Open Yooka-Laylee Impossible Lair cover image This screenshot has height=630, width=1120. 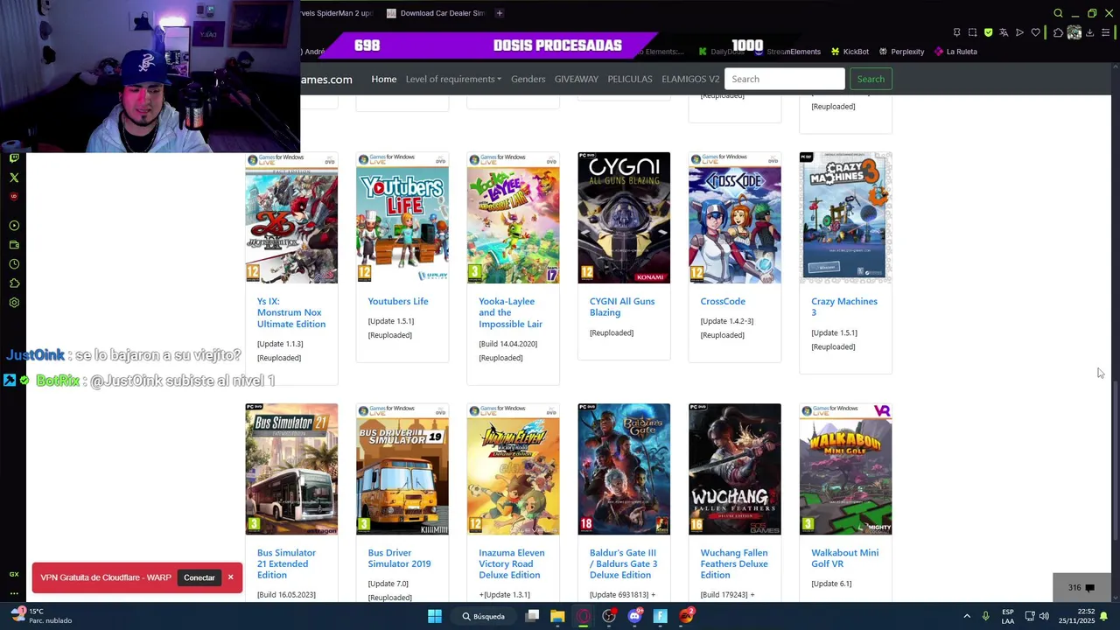[x=513, y=218]
